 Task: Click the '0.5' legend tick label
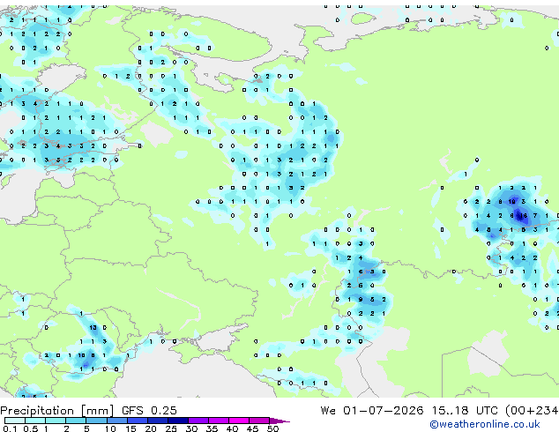pos(31,428)
